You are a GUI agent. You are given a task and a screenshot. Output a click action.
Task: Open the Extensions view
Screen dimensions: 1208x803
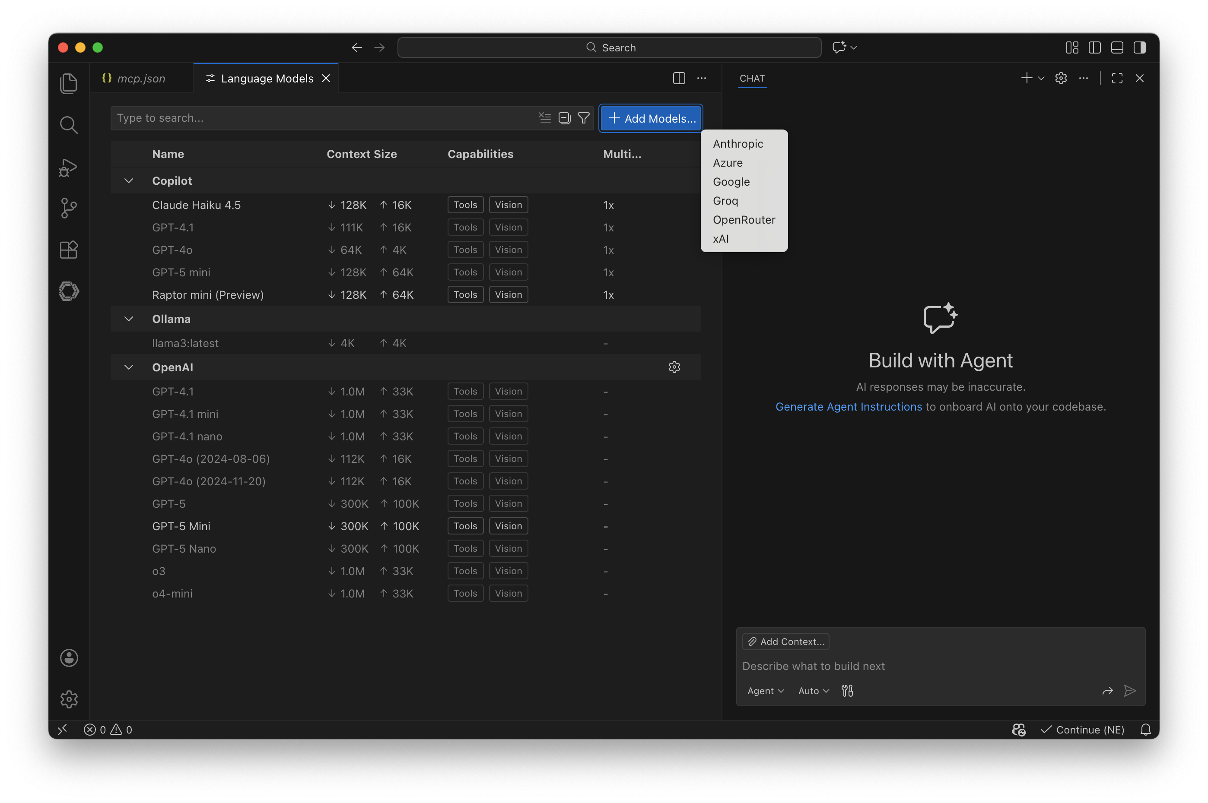click(69, 250)
